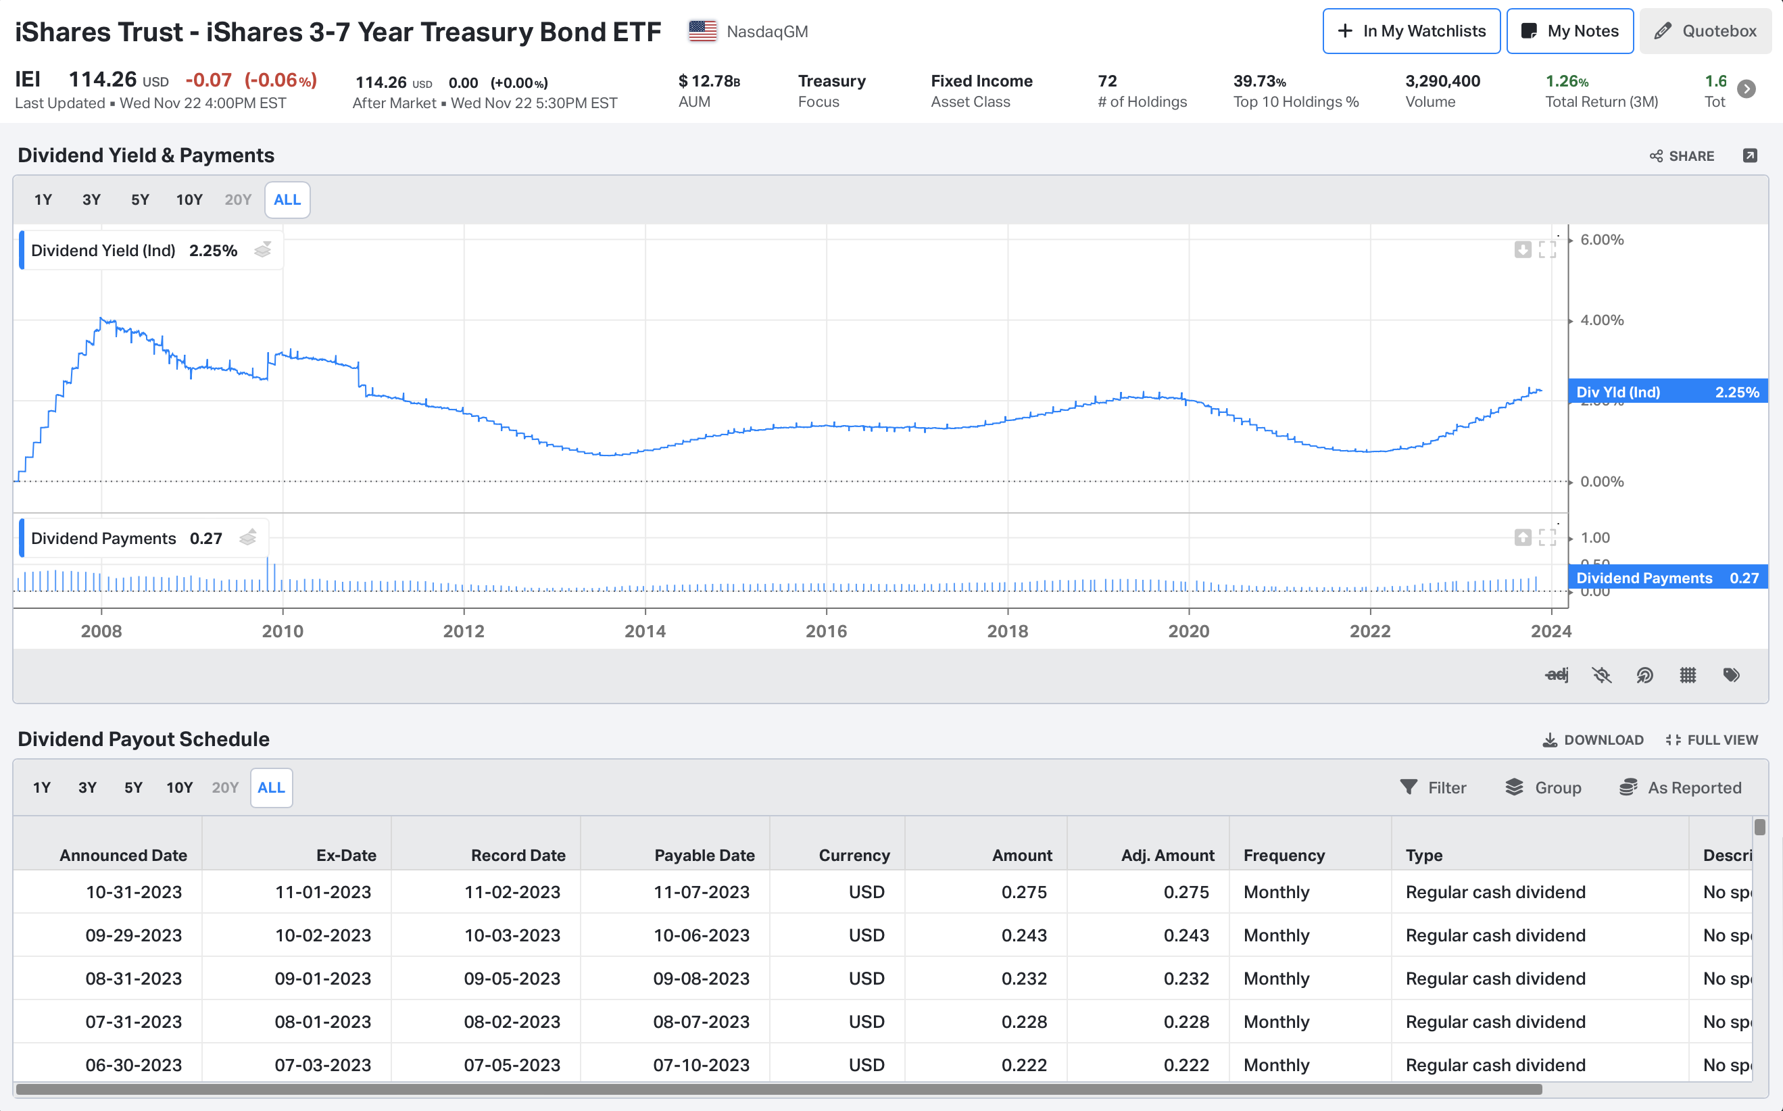Click the 2016 marker on chart time axis
The height and width of the screenshot is (1111, 1783).
pyautogui.click(x=826, y=631)
